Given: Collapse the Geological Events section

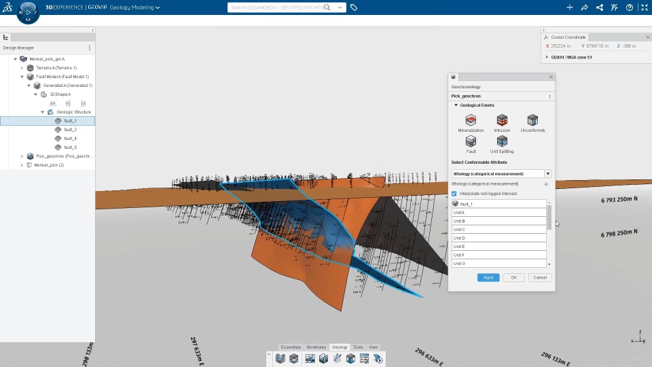Looking at the screenshot, I should pyautogui.click(x=456, y=105).
